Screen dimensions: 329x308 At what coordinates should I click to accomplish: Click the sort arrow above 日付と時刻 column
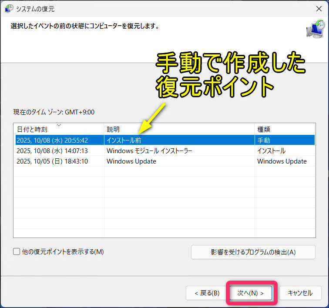[x=59, y=125]
